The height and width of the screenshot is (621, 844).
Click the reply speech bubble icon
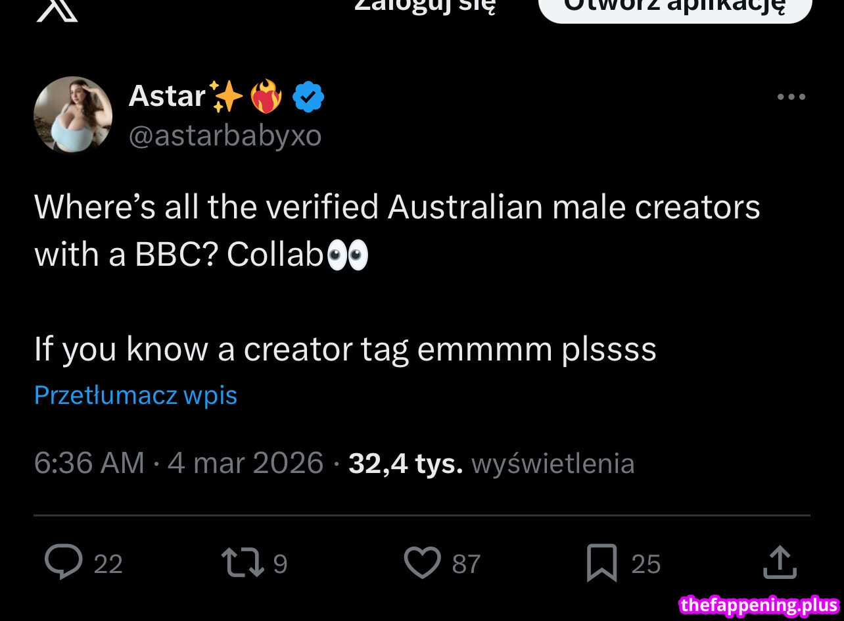(x=64, y=563)
